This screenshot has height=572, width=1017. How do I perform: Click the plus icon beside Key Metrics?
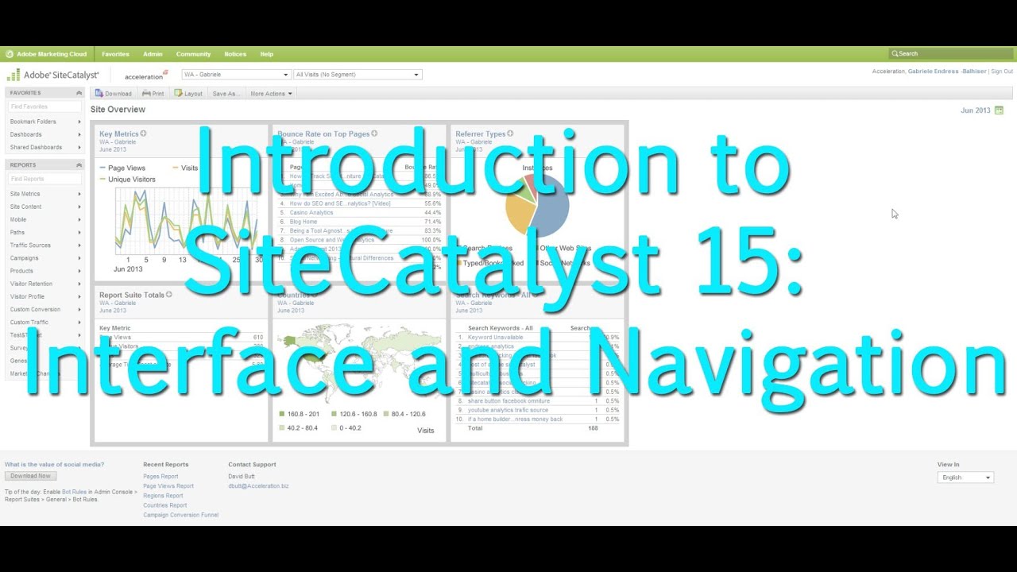pyautogui.click(x=143, y=133)
